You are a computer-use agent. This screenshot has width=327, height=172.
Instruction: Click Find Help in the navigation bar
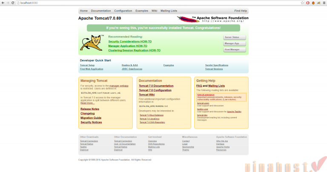[240, 11]
